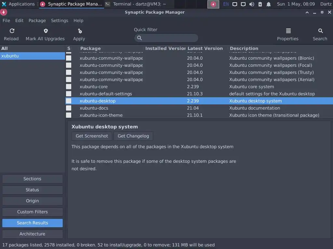Click the 'Xubuntu community wallpapers (Focal)' description
The width and height of the screenshot is (333, 249).
(x=271, y=65)
